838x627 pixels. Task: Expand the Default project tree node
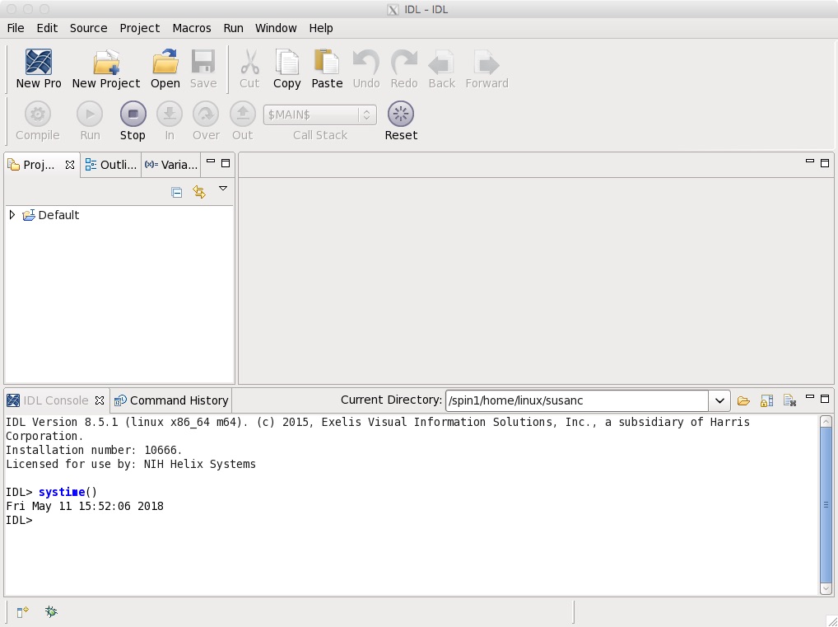point(12,215)
